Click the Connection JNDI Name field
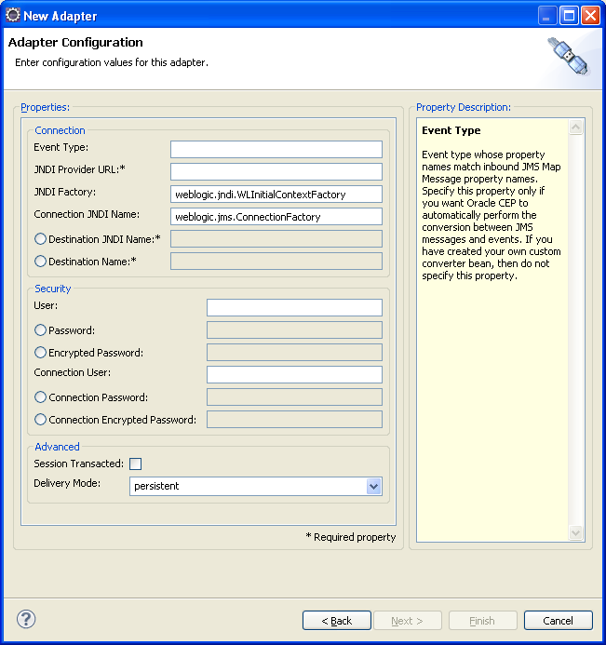 (x=276, y=216)
